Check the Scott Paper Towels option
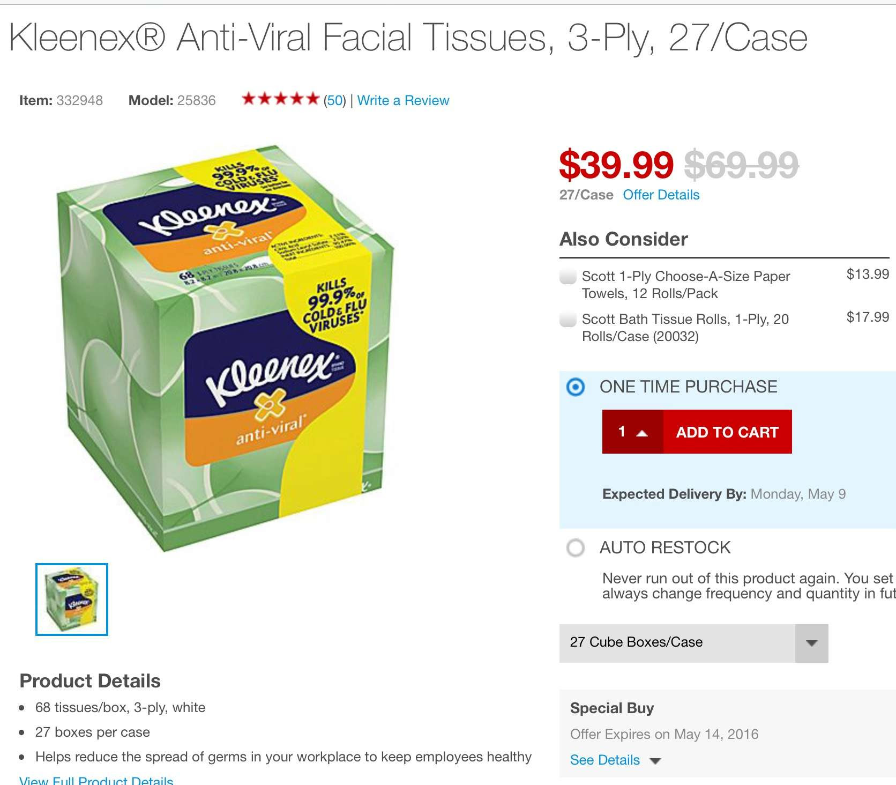This screenshot has height=785, width=896. (x=568, y=277)
